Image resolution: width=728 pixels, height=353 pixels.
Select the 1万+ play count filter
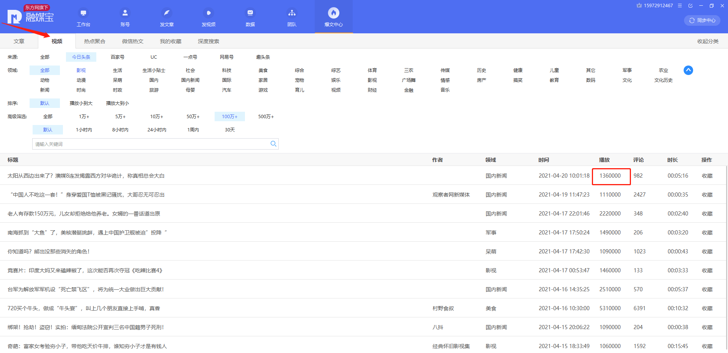pos(84,117)
